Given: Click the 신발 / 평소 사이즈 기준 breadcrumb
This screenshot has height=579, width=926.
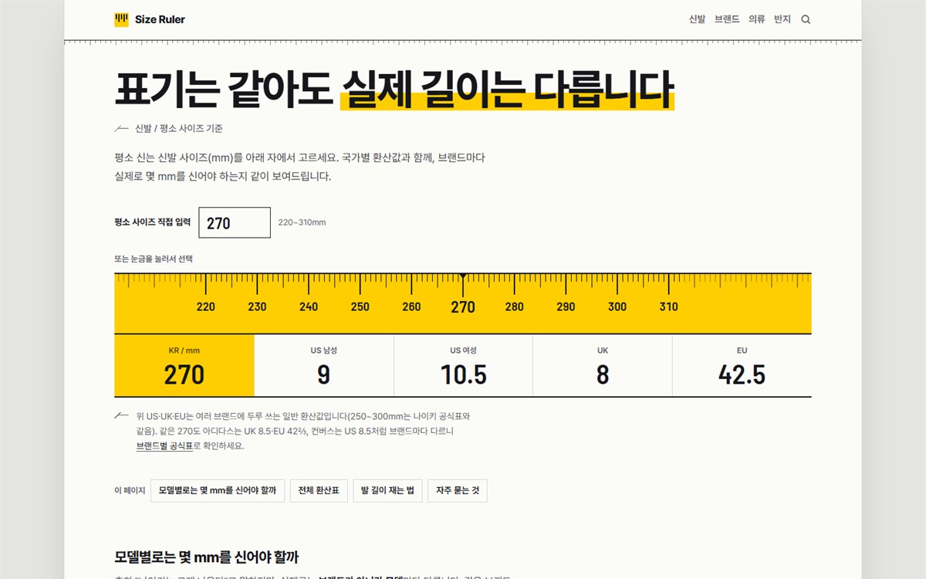Looking at the screenshot, I should point(179,128).
